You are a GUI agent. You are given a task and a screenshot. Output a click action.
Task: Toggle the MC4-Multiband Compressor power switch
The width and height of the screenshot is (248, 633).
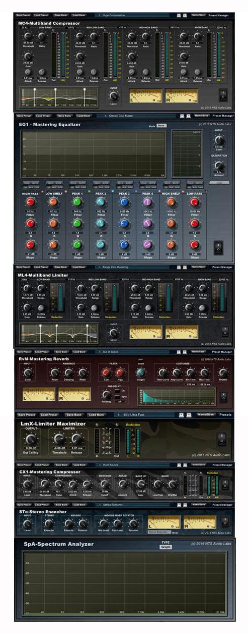(x=224, y=95)
